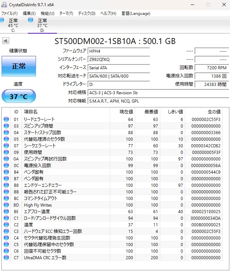Click status orb for C1 ロード/アンロードサイクル回数

pyautogui.click(x=6, y=218)
